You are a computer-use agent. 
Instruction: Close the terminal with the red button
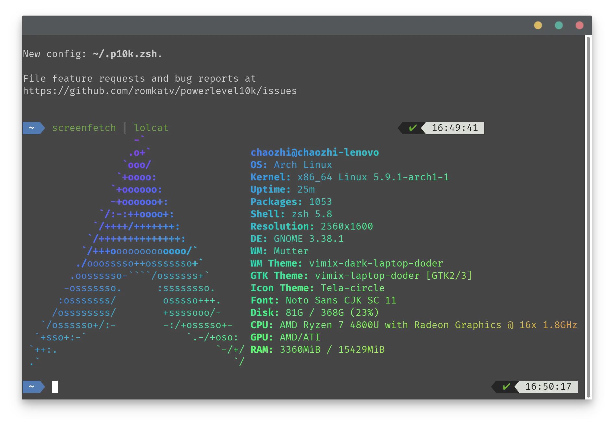point(579,25)
